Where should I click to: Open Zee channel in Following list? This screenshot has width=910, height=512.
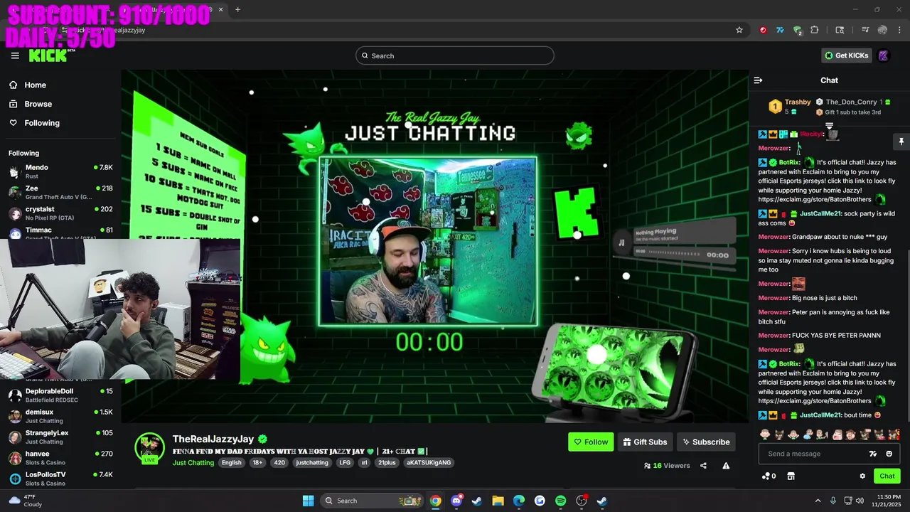(x=60, y=193)
